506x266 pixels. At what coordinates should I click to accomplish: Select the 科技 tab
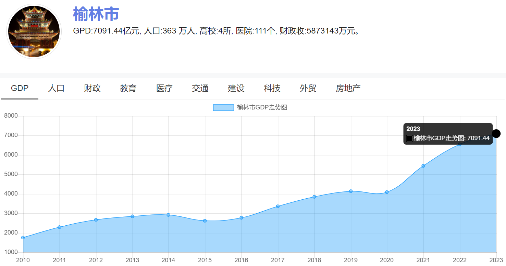[272, 88]
